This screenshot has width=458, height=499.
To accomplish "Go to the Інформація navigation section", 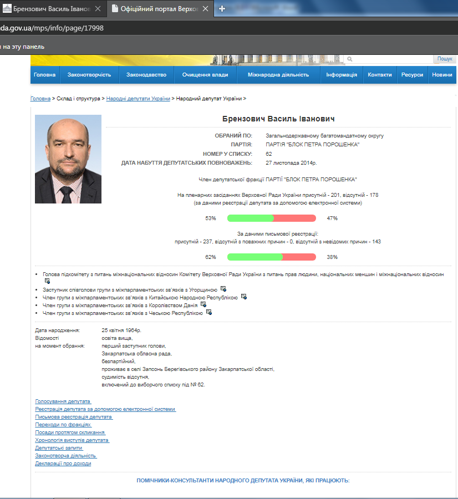I will coord(342,75).
